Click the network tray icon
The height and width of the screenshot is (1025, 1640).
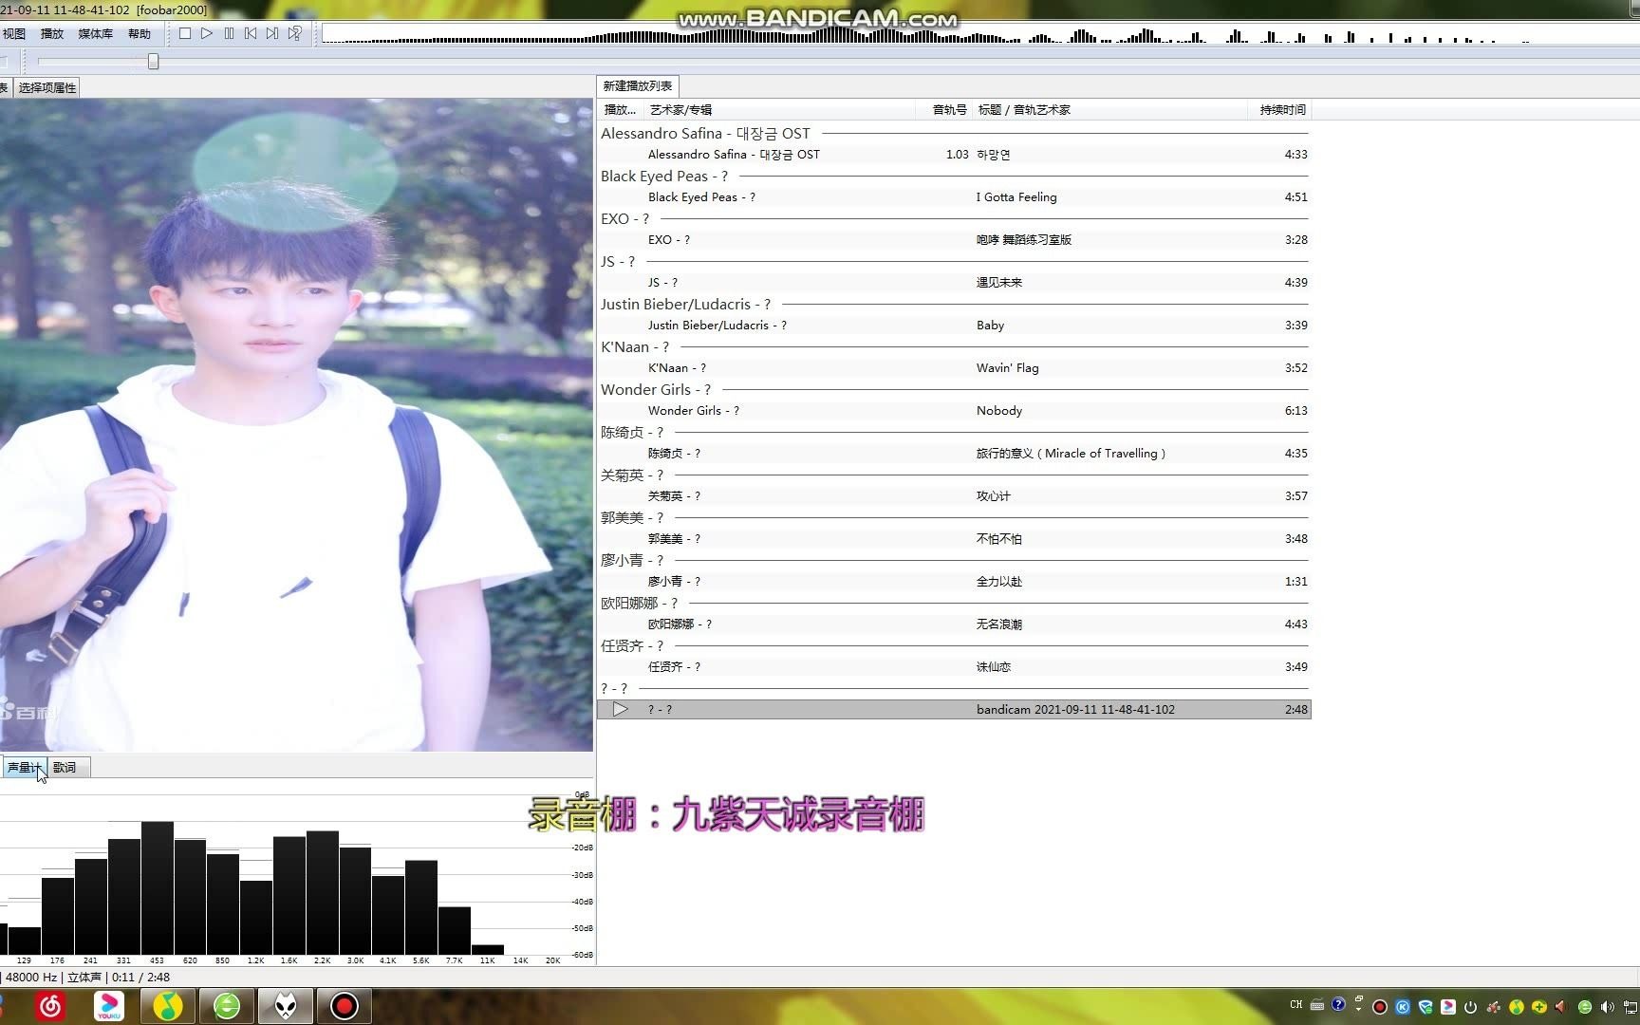point(1631,1007)
